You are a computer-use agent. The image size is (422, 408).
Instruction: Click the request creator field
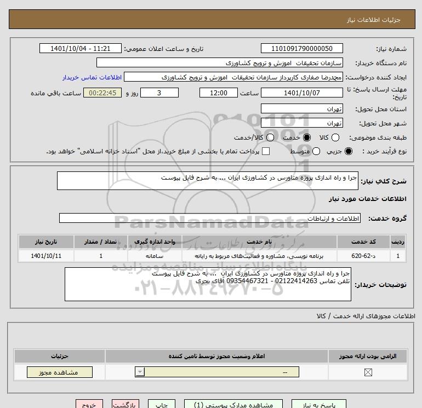[233, 77]
